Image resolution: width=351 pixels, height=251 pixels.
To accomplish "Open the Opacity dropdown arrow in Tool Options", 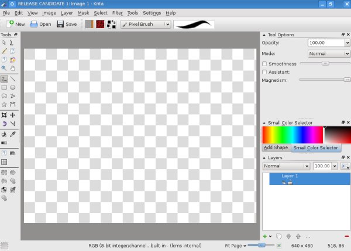I will [x=347, y=43].
